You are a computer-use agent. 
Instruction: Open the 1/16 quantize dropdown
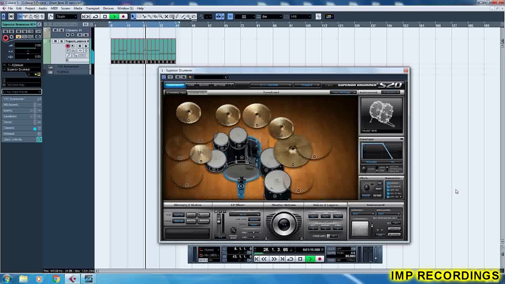click(x=301, y=17)
